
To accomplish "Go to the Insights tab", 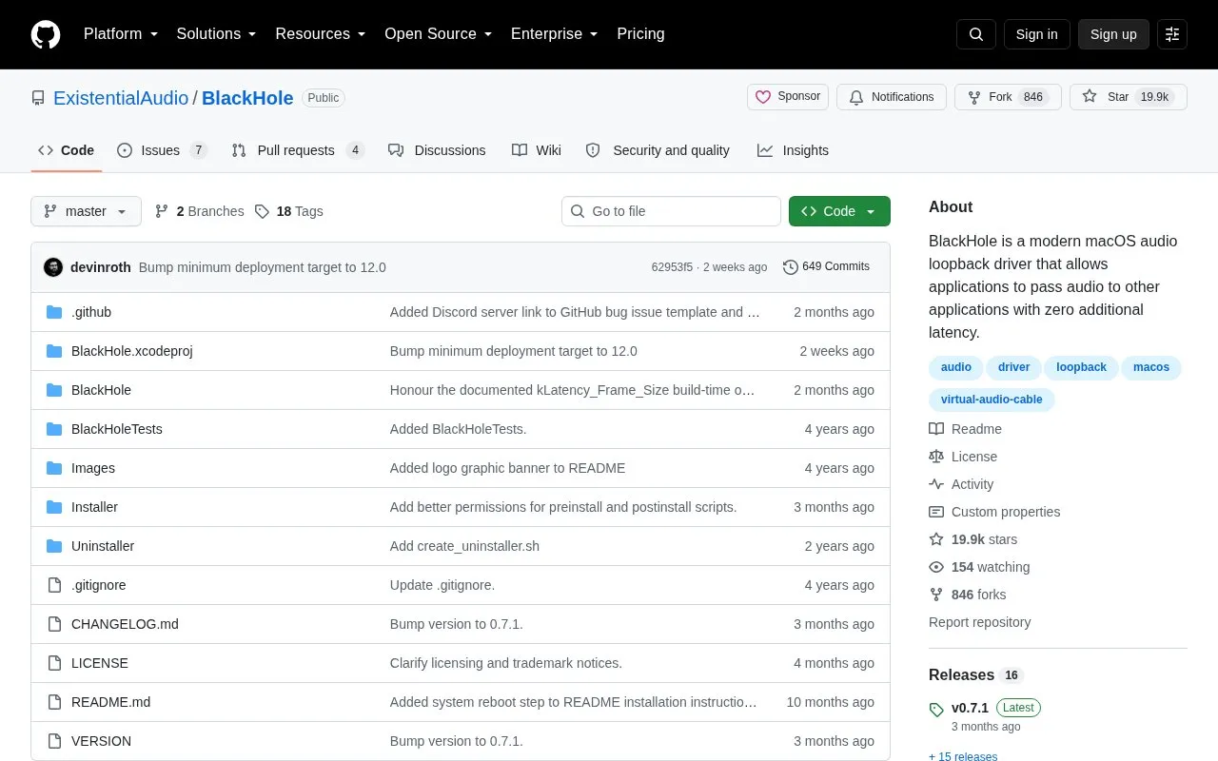I will pyautogui.click(x=793, y=150).
